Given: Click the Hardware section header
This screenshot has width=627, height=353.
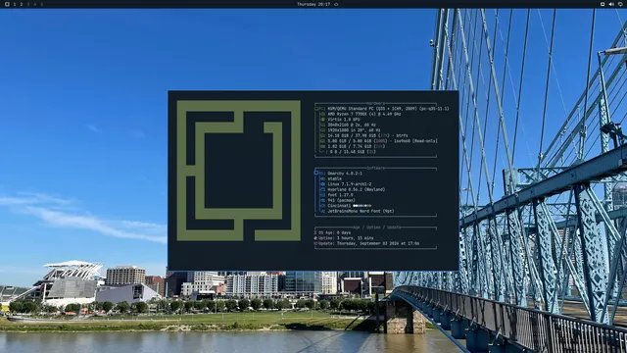Looking at the screenshot, I should click(x=375, y=103).
